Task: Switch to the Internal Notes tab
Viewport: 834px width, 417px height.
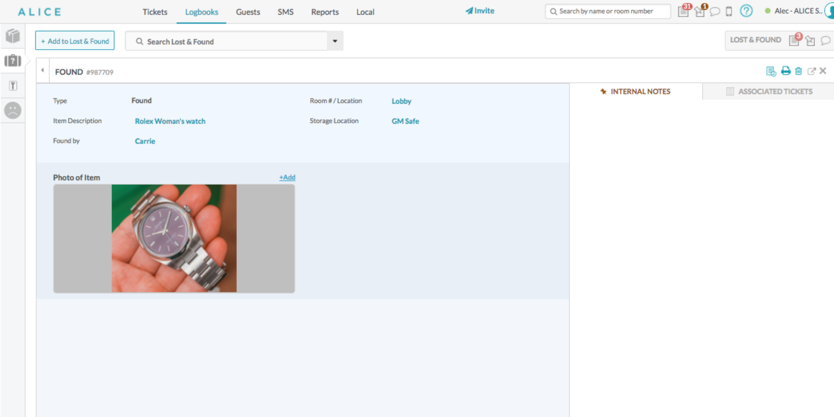Action: coord(640,91)
